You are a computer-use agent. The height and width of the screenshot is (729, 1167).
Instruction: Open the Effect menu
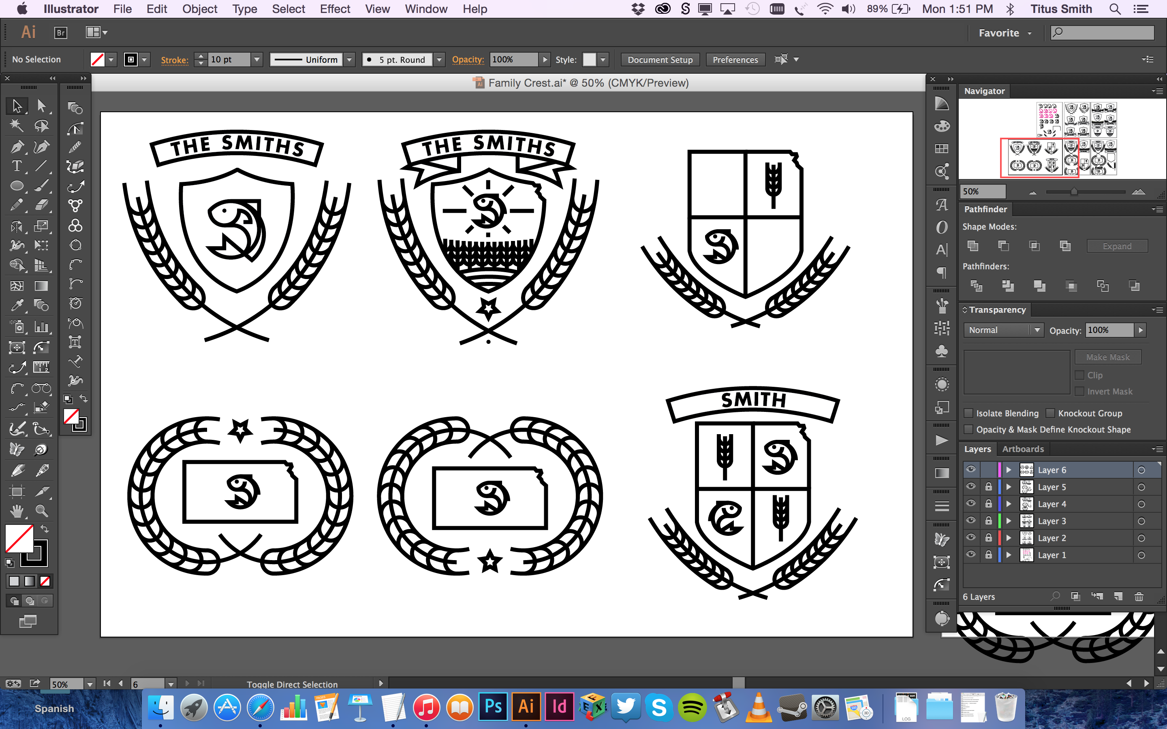335,9
